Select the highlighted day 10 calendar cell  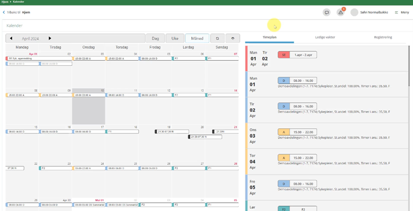(89, 106)
